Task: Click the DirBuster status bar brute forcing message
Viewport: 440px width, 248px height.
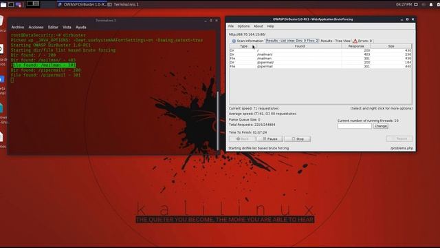Action: click(258, 148)
